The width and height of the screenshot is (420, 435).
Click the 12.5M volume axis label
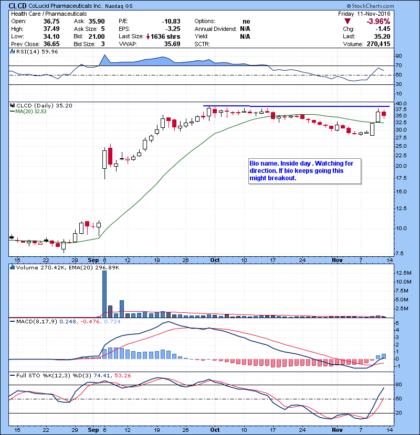(x=403, y=273)
